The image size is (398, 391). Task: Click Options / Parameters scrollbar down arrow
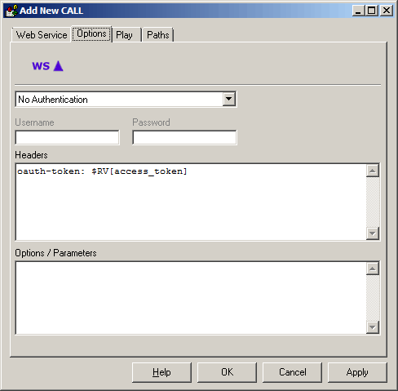click(x=373, y=327)
